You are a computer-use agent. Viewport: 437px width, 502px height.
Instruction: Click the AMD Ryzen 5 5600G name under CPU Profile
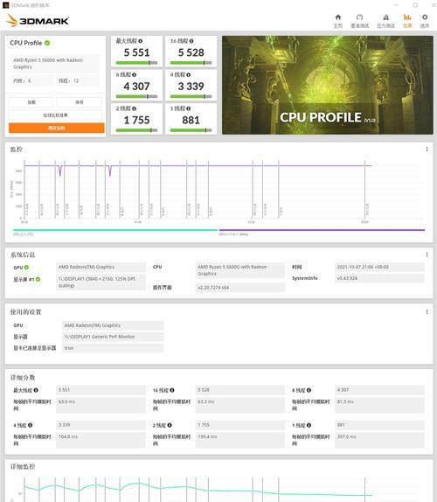click(x=54, y=63)
